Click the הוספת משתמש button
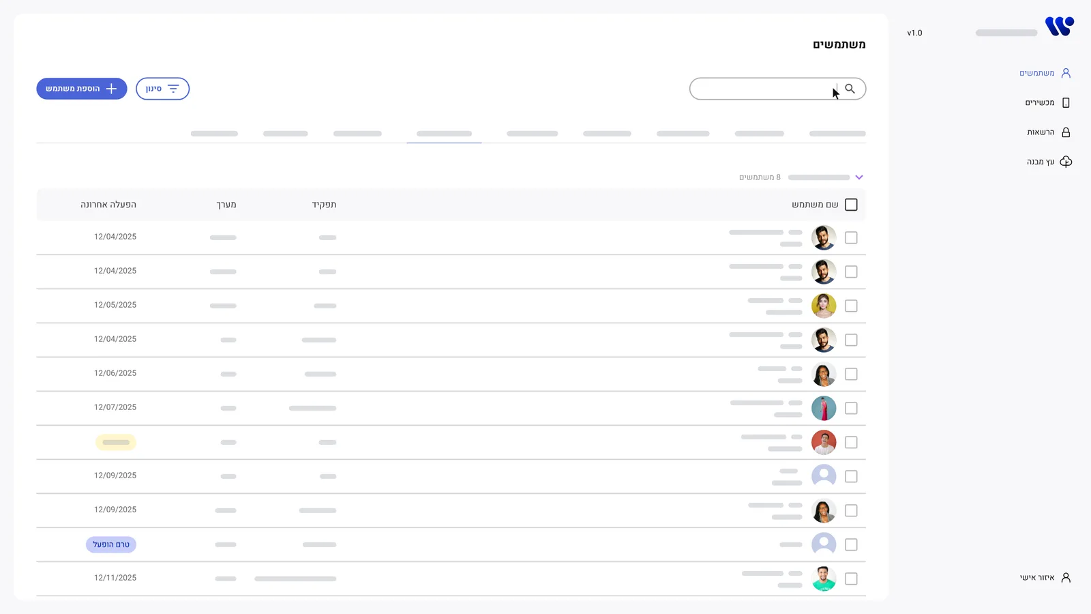 [x=82, y=89]
